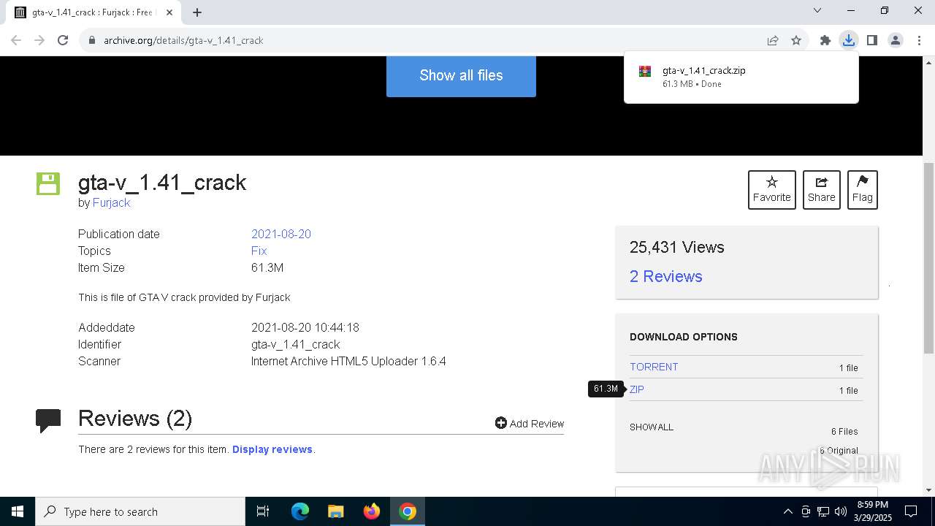The width and height of the screenshot is (935, 526).
Task: Open the Fix topic link
Action: (x=259, y=251)
